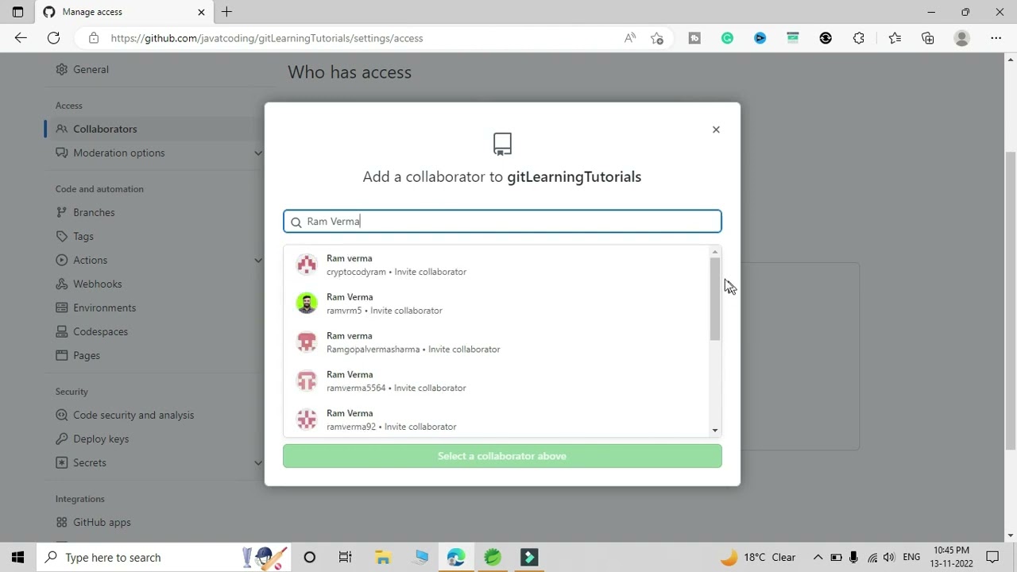Open Environments settings in sidebar
The image size is (1017, 572).
pyautogui.click(x=104, y=307)
